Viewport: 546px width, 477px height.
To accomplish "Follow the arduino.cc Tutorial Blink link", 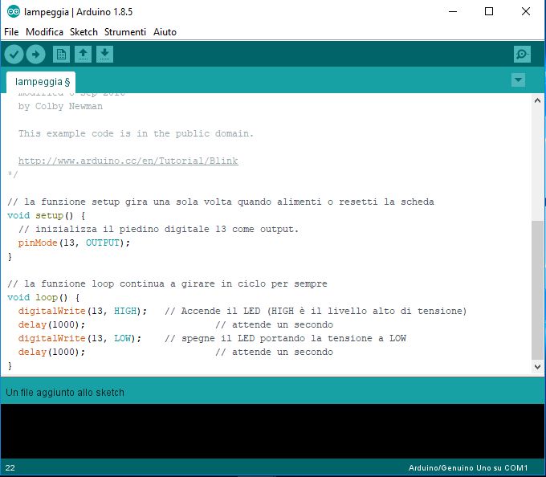I will tap(128, 161).
